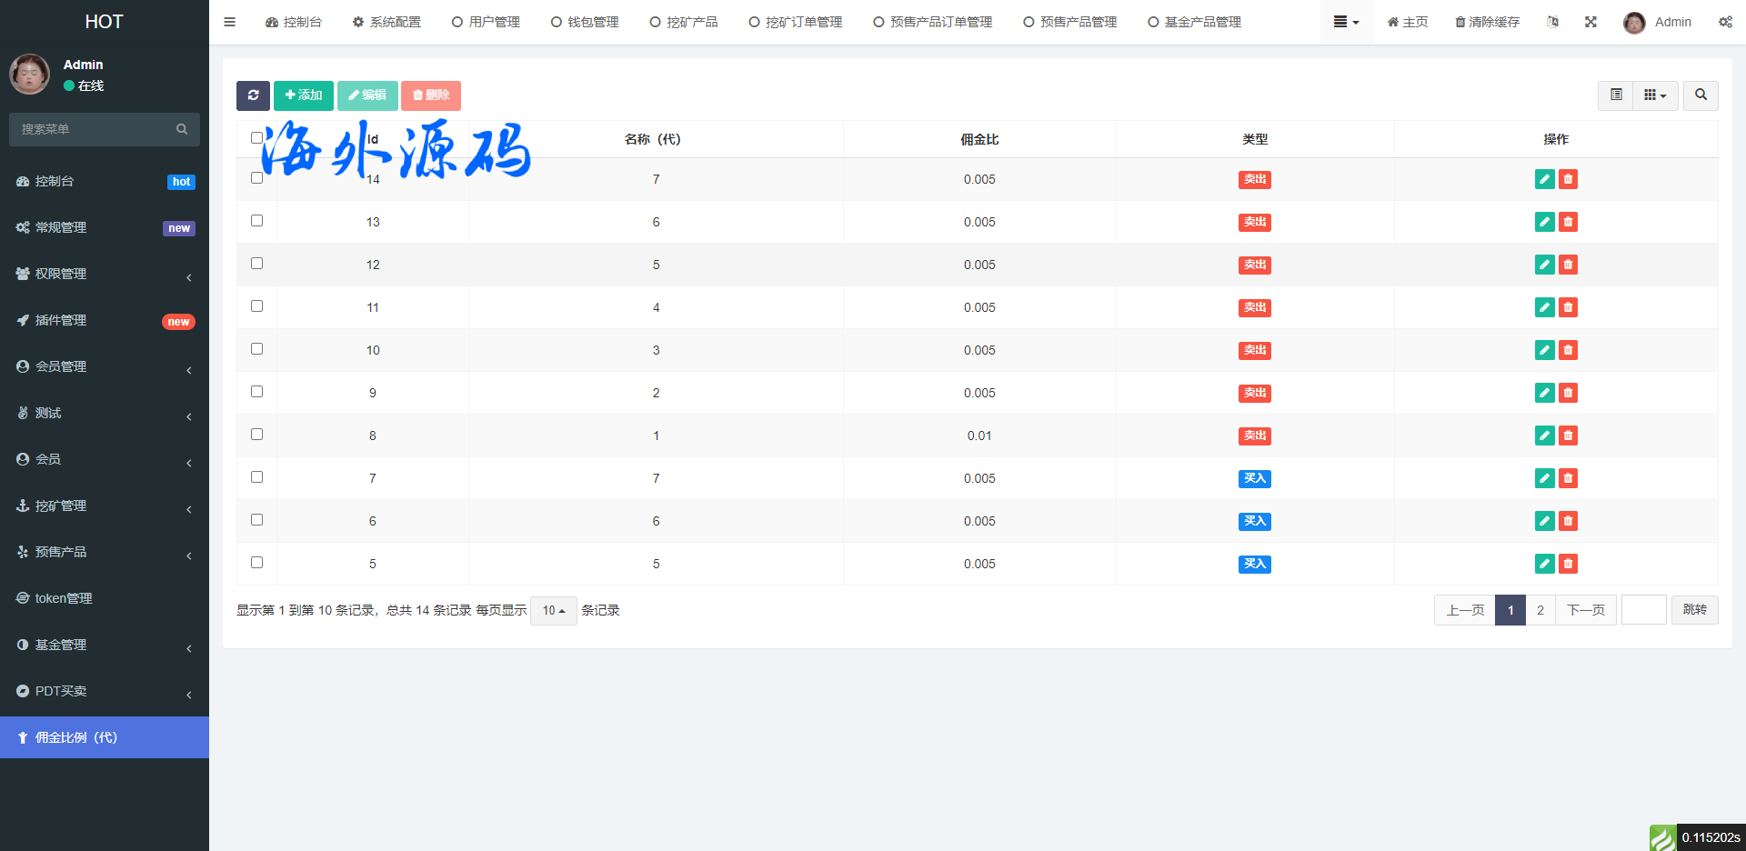The height and width of the screenshot is (851, 1746).
Task: Check the select-all checkbox in table header
Action: 256,138
